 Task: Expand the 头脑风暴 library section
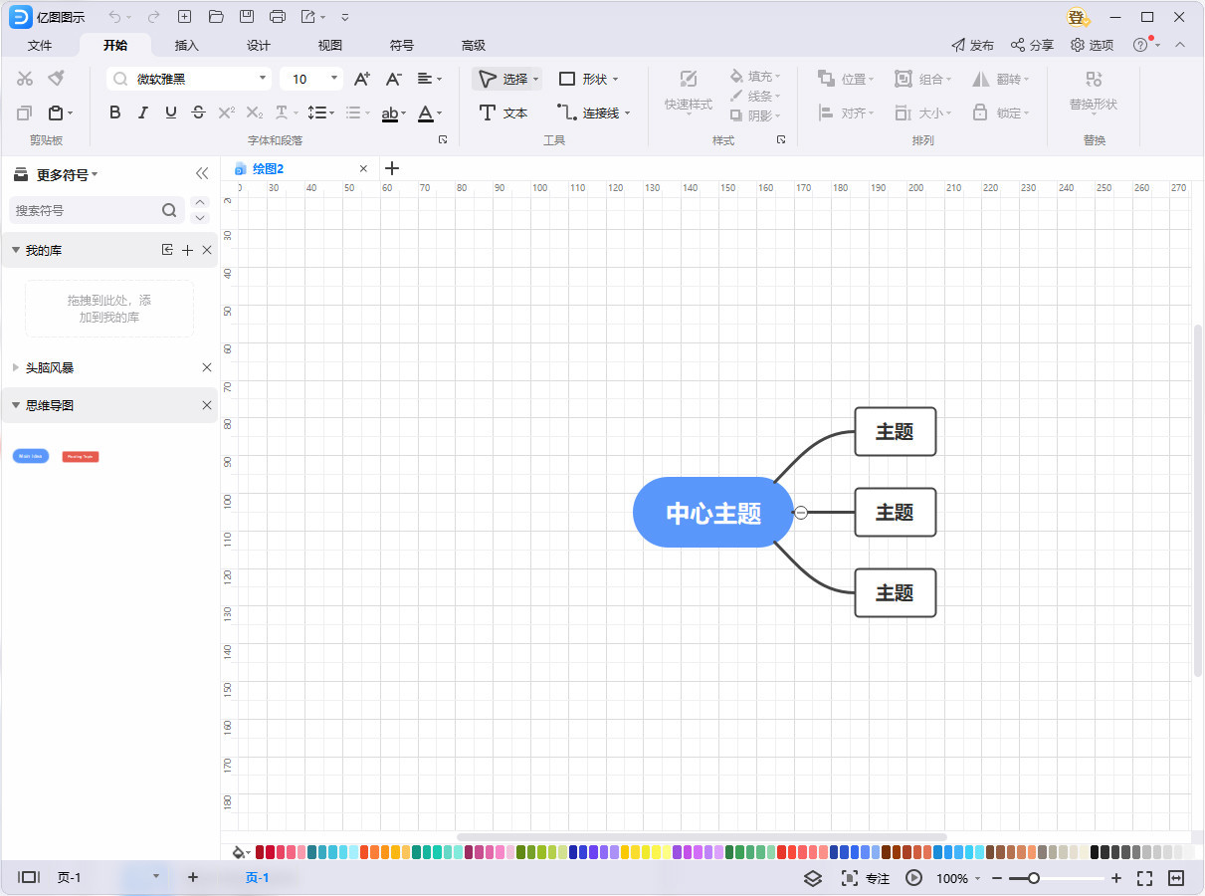16,367
